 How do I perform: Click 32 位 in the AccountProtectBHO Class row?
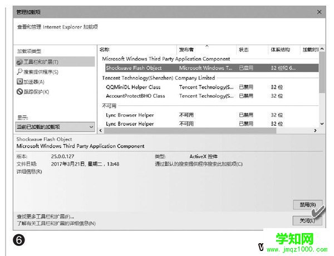(x=277, y=96)
